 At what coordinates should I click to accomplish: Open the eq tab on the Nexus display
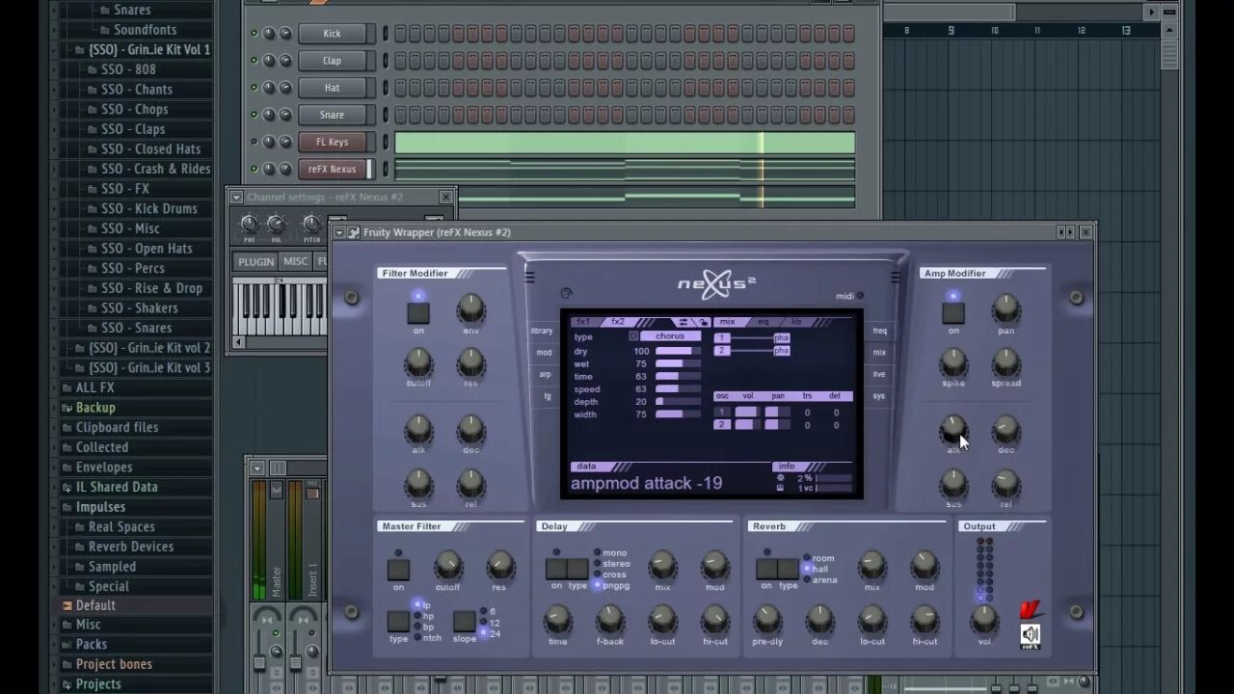click(x=763, y=322)
